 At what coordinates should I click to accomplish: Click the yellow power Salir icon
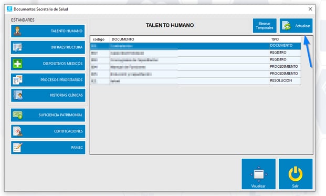pyautogui.click(x=296, y=174)
